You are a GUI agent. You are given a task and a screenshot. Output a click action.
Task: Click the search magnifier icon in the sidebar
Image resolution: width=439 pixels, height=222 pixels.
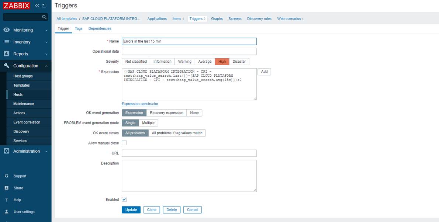coord(44,17)
